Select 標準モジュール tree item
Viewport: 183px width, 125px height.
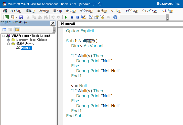pos(25,44)
